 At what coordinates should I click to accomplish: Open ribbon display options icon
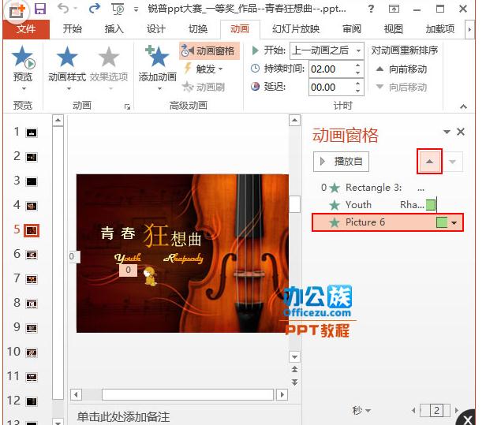click(x=394, y=9)
